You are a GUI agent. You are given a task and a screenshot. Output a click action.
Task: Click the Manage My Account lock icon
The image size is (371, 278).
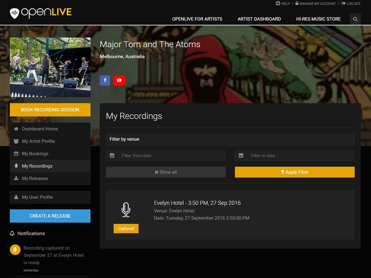click(297, 3)
